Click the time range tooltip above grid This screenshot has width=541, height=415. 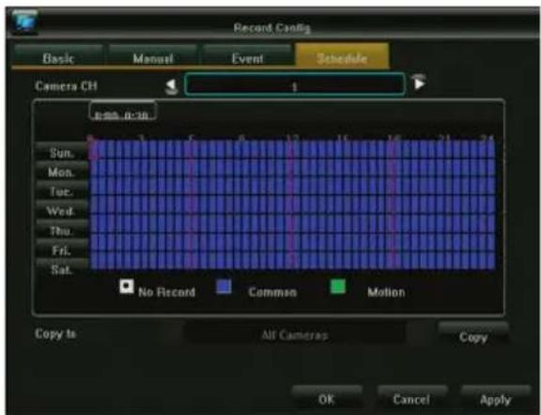point(123,111)
